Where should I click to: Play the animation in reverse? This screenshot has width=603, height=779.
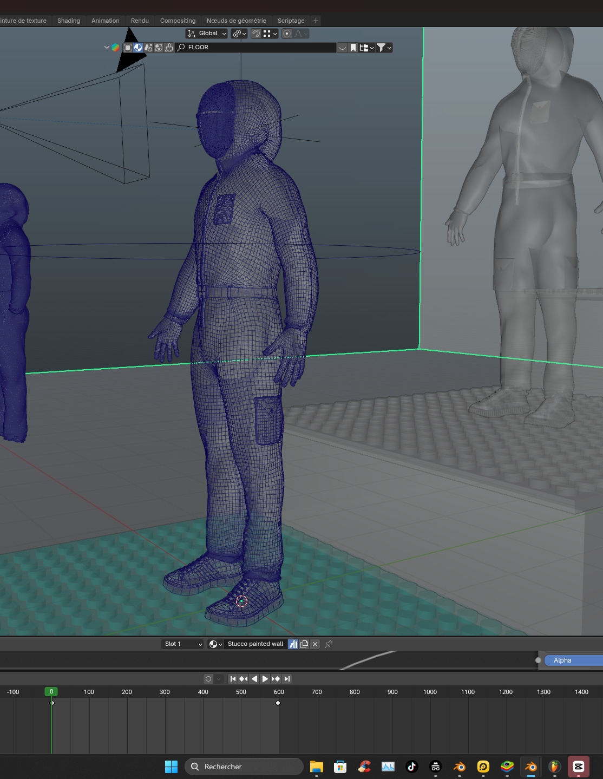point(254,679)
